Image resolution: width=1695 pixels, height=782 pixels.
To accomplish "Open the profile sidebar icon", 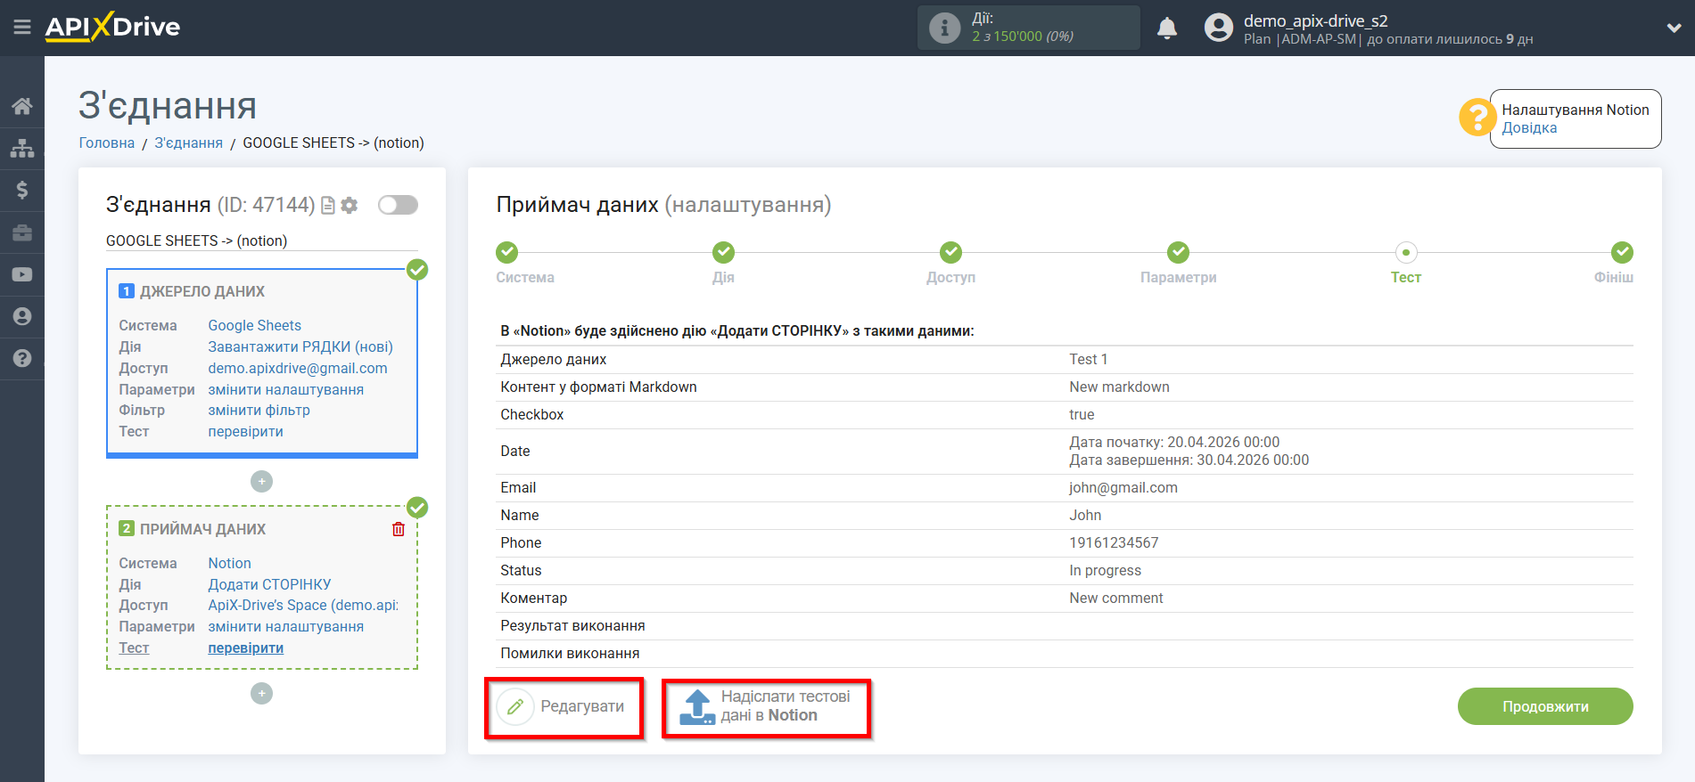I will 22,316.
